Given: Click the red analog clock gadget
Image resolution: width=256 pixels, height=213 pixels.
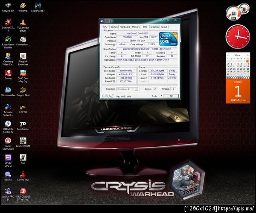Looking at the screenshot, I should point(238,37).
